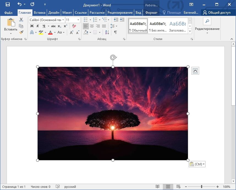This screenshot has height=190, width=236.
Task: Open Layout Options icon beside the image
Action: pyautogui.click(x=195, y=71)
